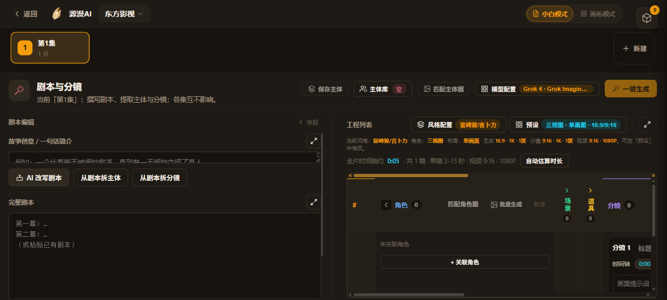Click the top horizontal scrollbar of table
This screenshot has width=667, height=300.
(411, 175)
